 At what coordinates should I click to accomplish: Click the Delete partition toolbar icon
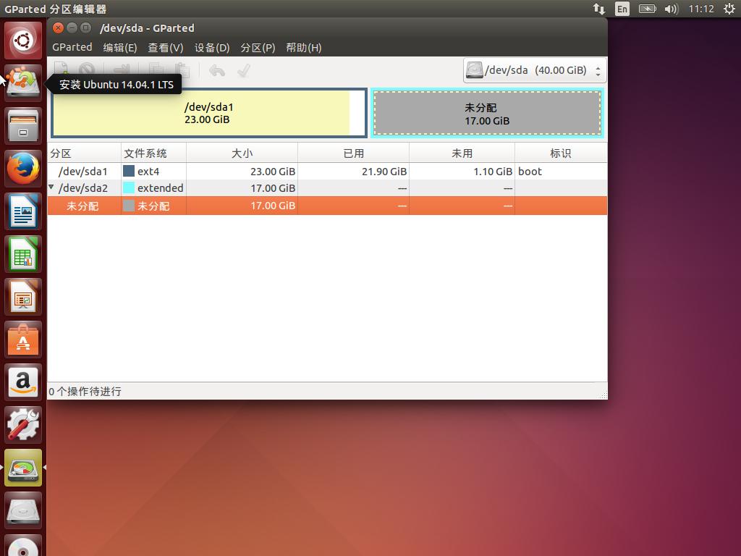tap(87, 70)
